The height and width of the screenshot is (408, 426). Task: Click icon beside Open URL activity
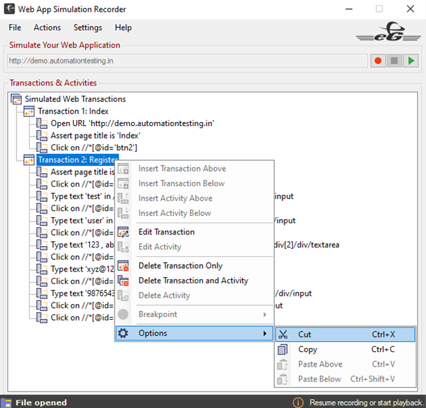42,123
